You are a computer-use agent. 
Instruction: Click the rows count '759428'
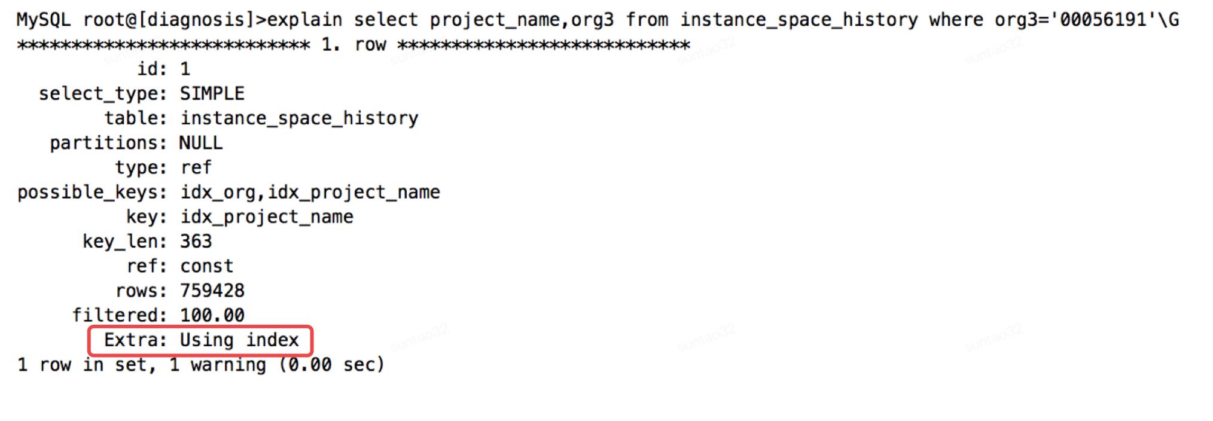(212, 291)
